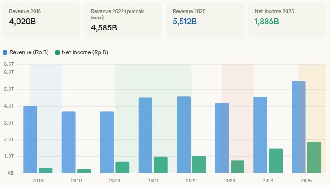Select the green net income bar for 2025
The width and height of the screenshot is (331, 185).
click(x=314, y=157)
